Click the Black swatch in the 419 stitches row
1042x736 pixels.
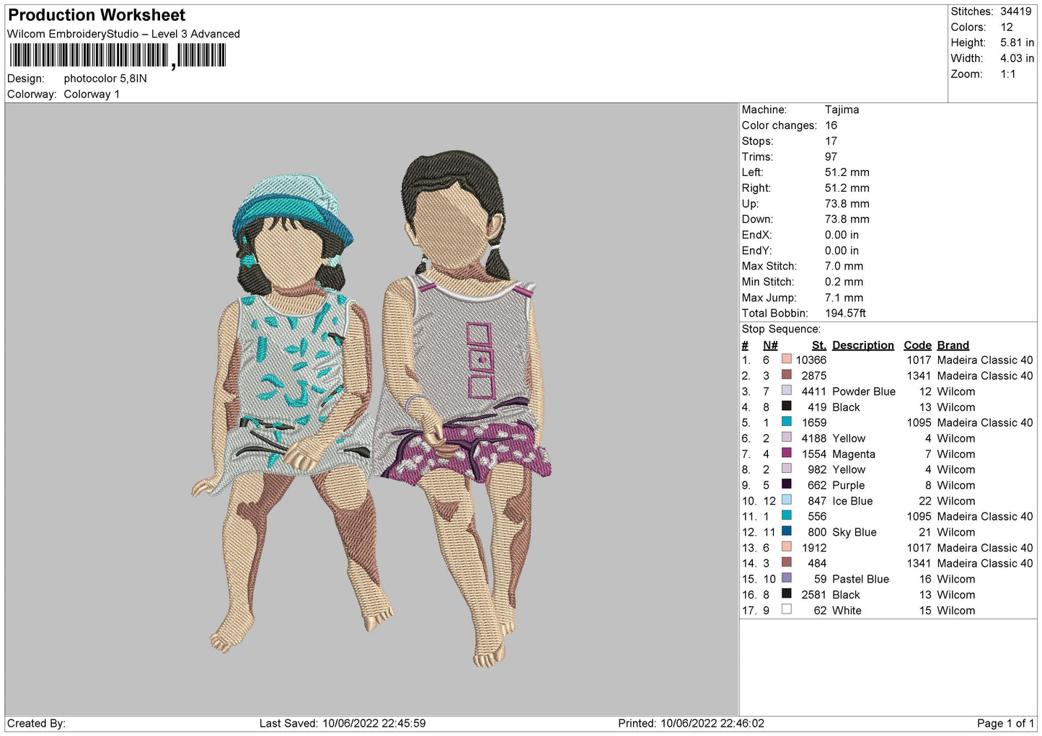pyautogui.click(x=787, y=406)
